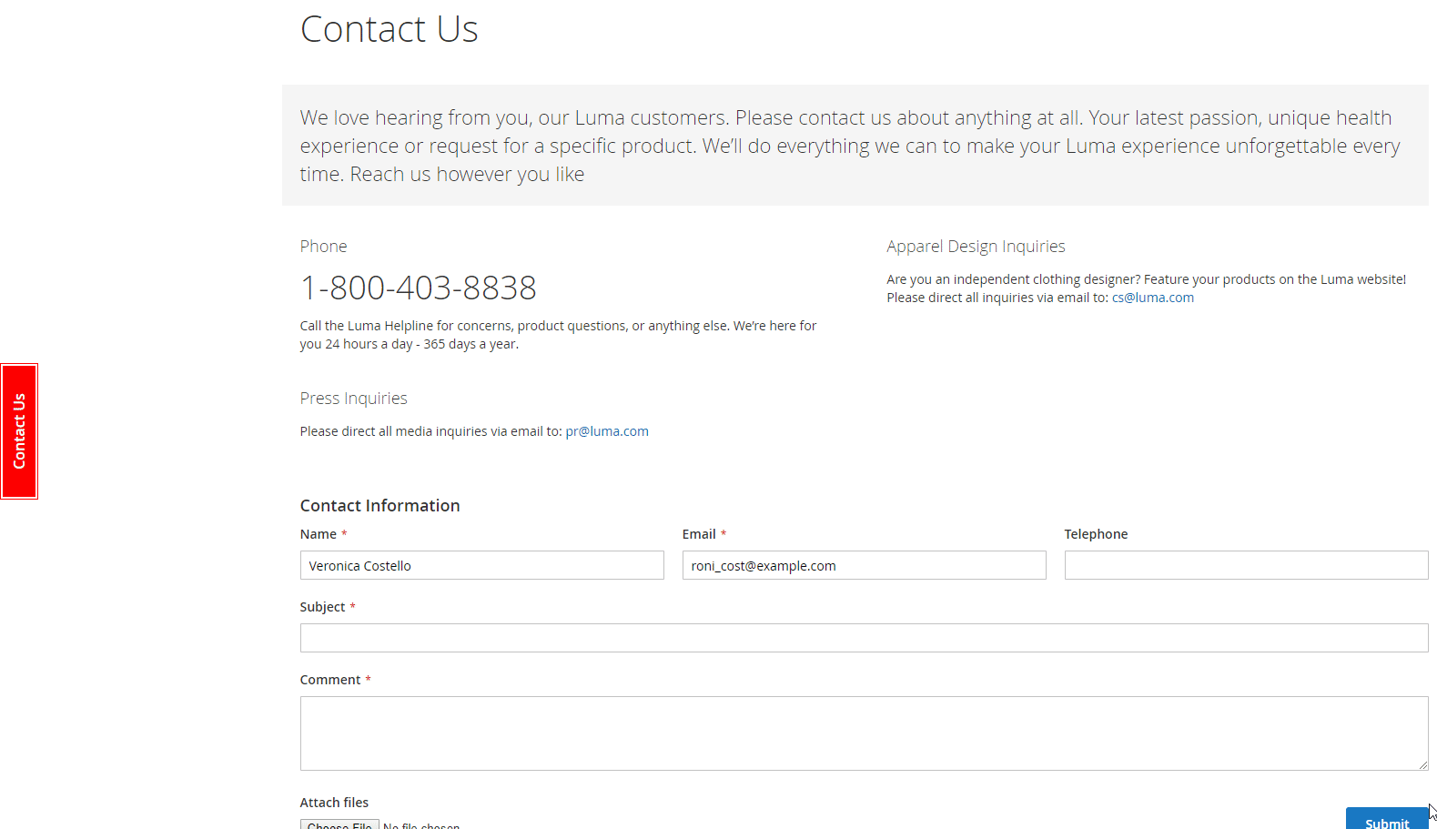Click the Contact Us page heading
The image size is (1437, 829).
(389, 29)
